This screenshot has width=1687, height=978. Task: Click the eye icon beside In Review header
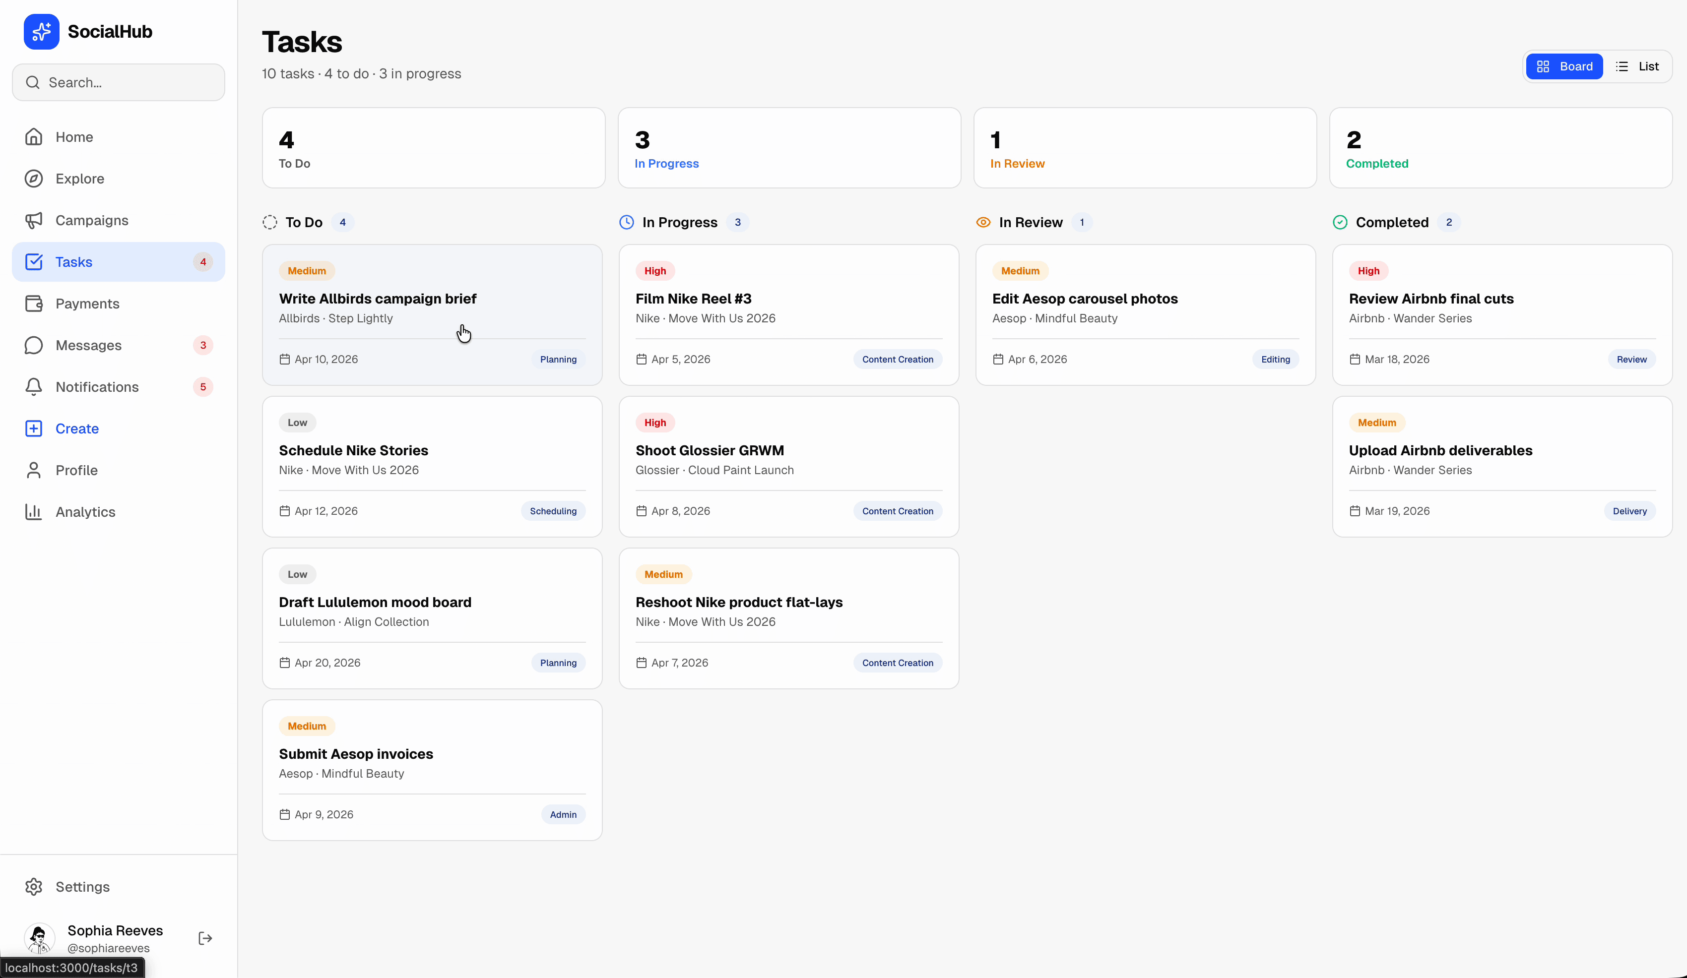click(983, 222)
